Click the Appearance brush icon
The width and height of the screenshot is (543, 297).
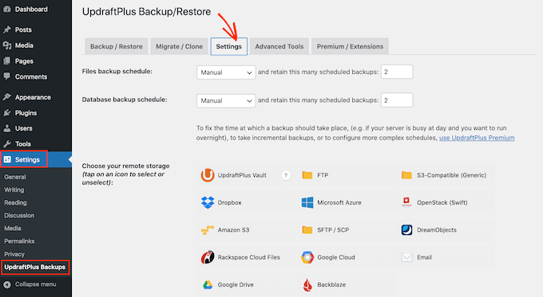pyautogui.click(x=7, y=97)
